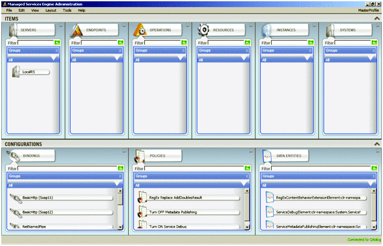Open the Servers panel header icon
Viewport: 383px width, 246px height.
click(13, 30)
